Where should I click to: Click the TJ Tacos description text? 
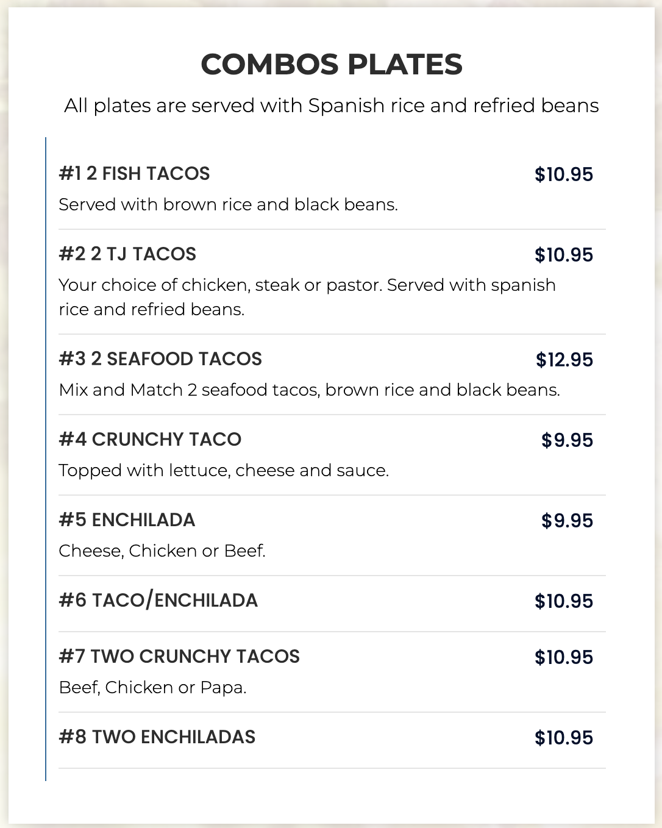point(307,297)
